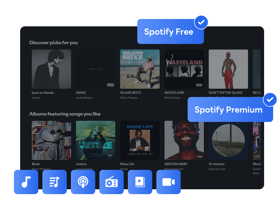
Task: Open the More Life album cover
Action: click(140, 140)
